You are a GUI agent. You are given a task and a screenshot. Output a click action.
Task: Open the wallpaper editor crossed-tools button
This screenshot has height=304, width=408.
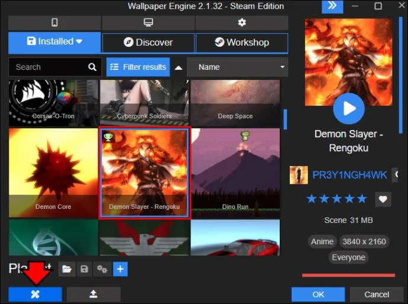click(x=35, y=294)
